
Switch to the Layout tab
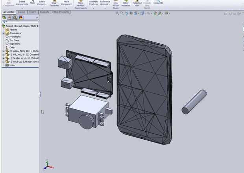point(22,12)
